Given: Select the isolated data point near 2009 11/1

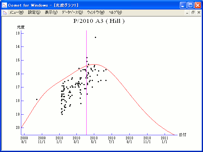Looking at the screenshot, I should pos(37,99).
